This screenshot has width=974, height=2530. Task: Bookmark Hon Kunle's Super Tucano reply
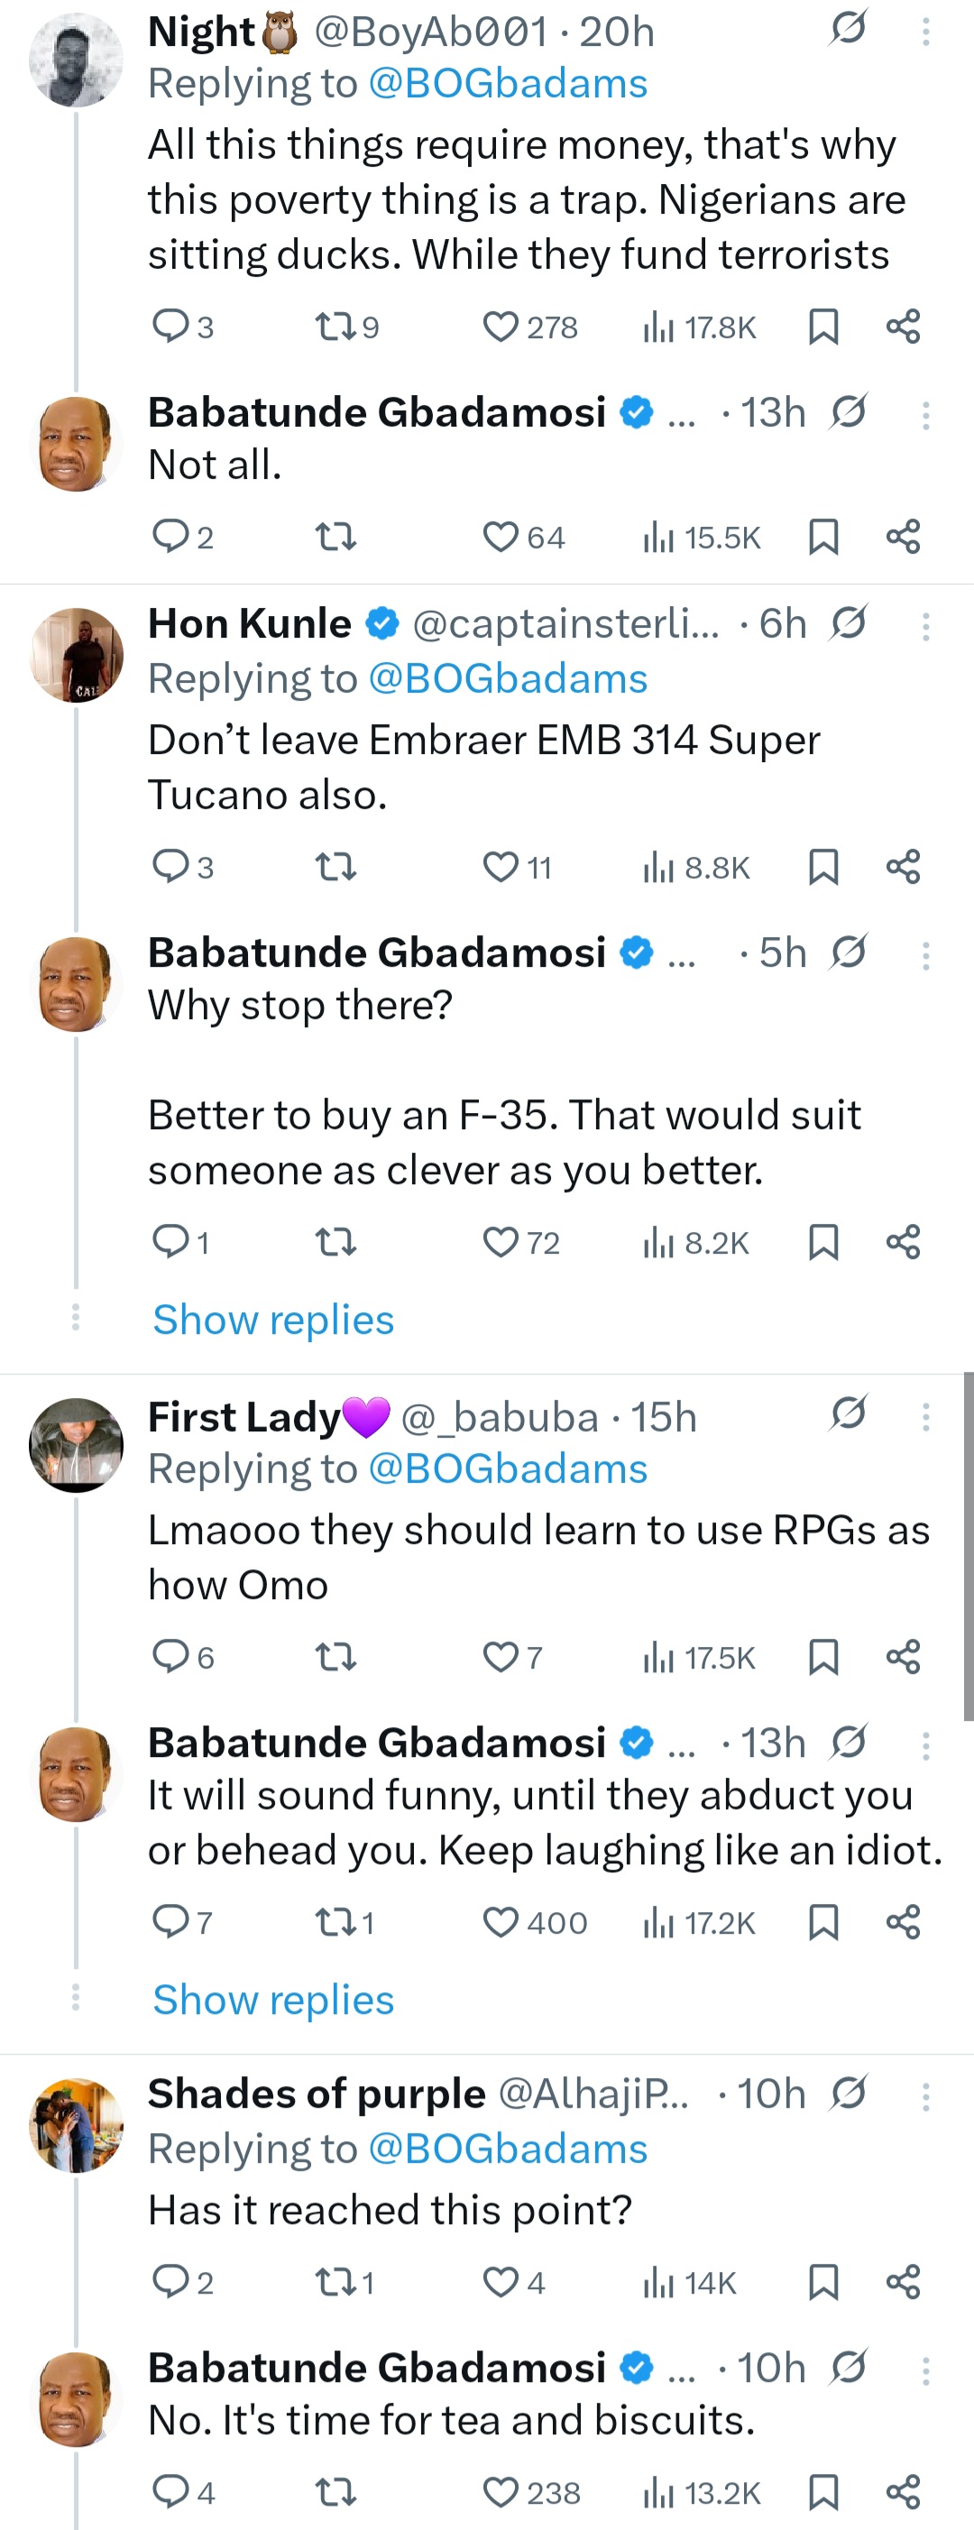point(822,867)
